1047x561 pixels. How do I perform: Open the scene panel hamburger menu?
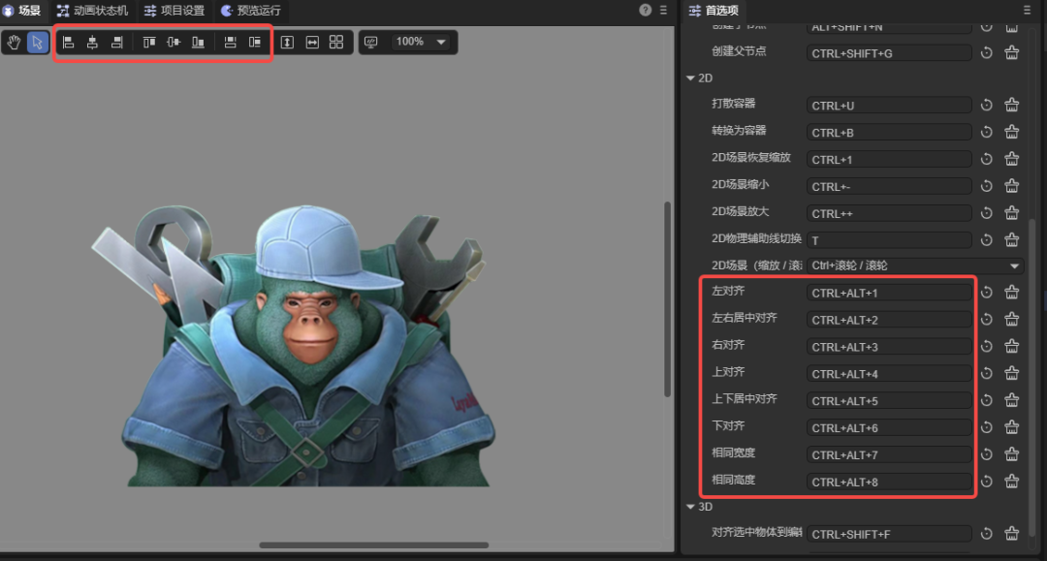click(x=663, y=10)
